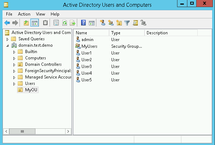The height and width of the screenshot is (145, 215).
Task: Click the clipboard Paste toolbar icon
Action: 45,23
